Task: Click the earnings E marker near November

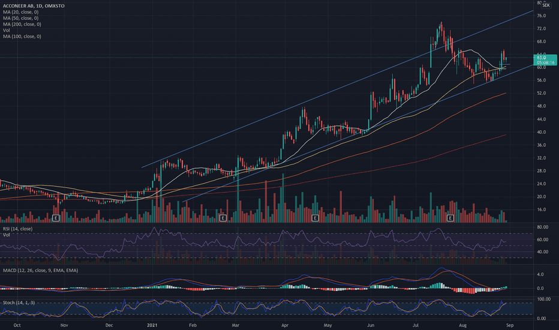Action: 56,218
